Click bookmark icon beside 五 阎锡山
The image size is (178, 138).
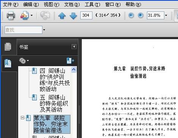coord(34,97)
